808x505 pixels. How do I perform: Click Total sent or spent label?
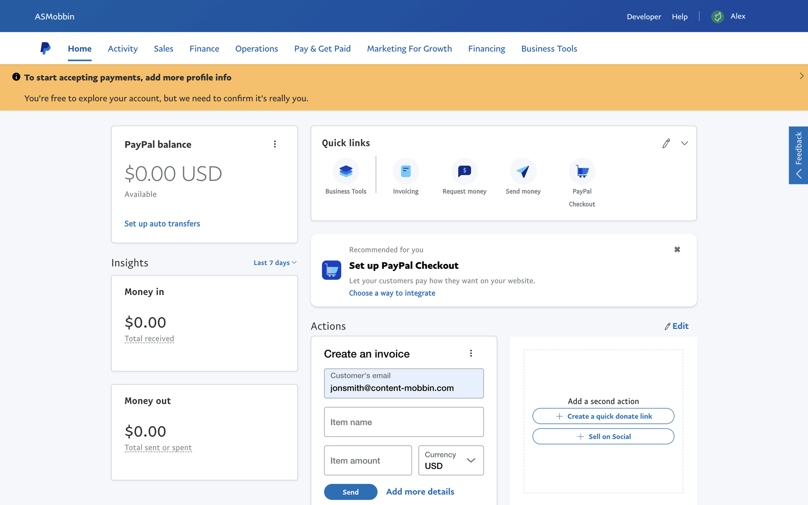[x=158, y=448]
